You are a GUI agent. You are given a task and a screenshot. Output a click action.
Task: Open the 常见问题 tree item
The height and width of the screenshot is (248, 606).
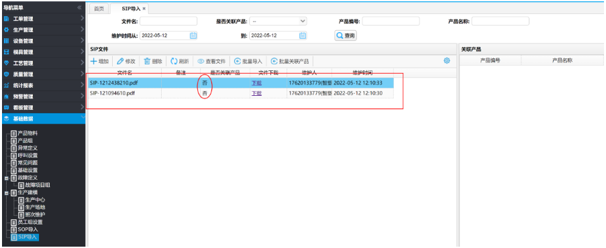[27, 163]
